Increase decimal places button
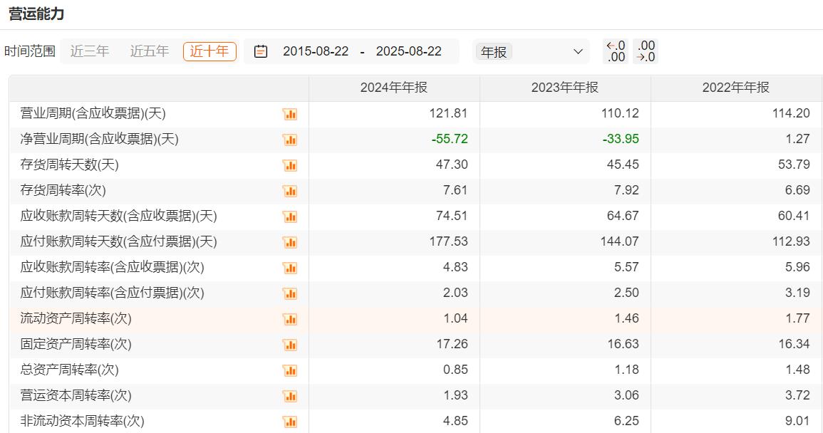The image size is (823, 433). click(616, 51)
